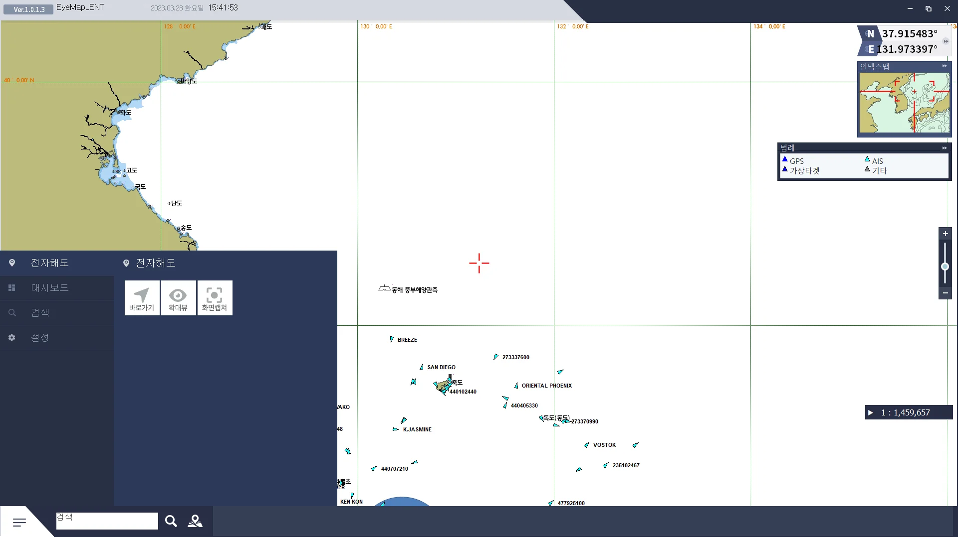Viewport: 958px width, 537px height.
Task: Zoom out with the minus button
Action: [x=945, y=293]
